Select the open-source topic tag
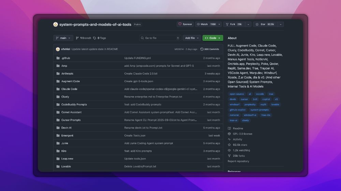Image resolution: width=341 pixels, height=191 pixels. [237, 94]
